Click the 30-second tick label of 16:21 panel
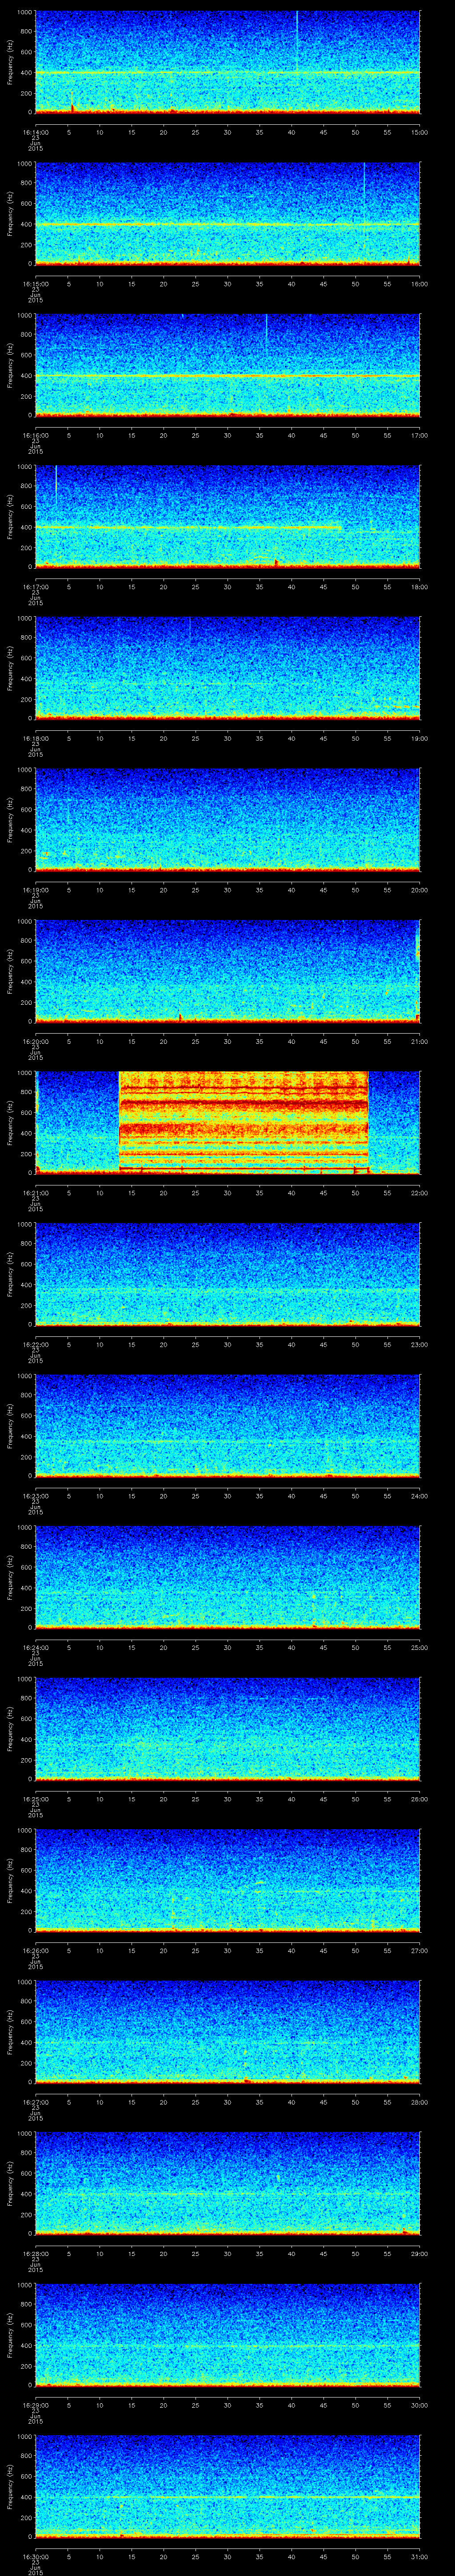 (227, 1193)
